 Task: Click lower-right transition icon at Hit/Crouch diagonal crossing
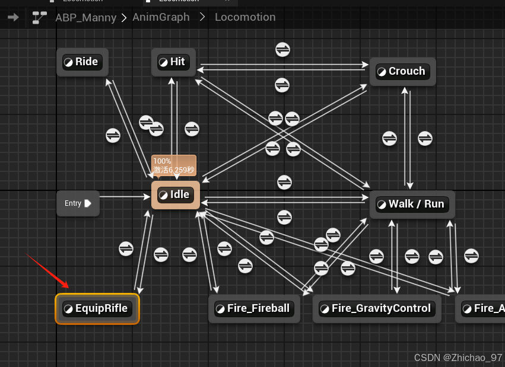point(293,149)
